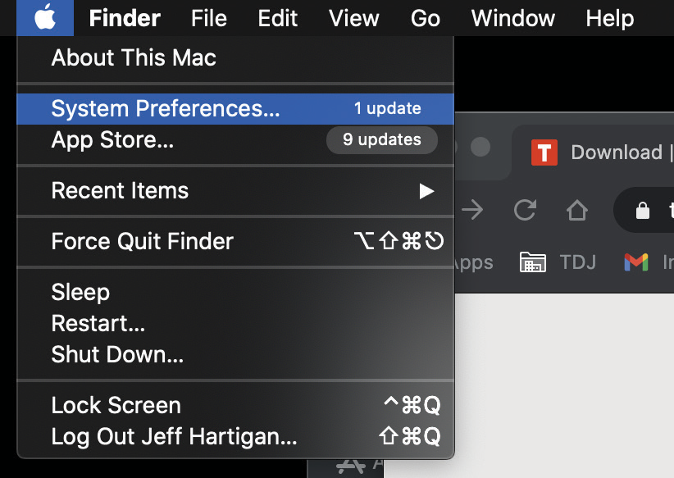Click the browser reload icon
The height and width of the screenshot is (478, 674).
(526, 210)
